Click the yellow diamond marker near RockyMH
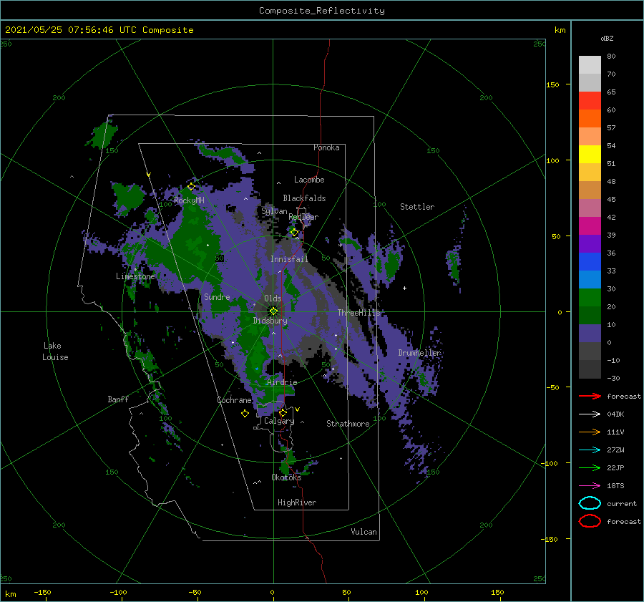Screen dimensions: 644x602 (191, 187)
